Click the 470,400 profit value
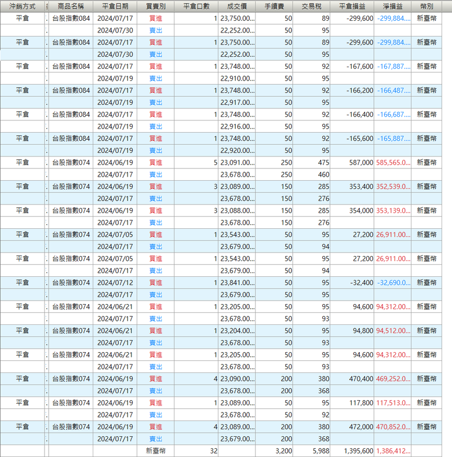The image size is (452, 457). [x=361, y=379]
